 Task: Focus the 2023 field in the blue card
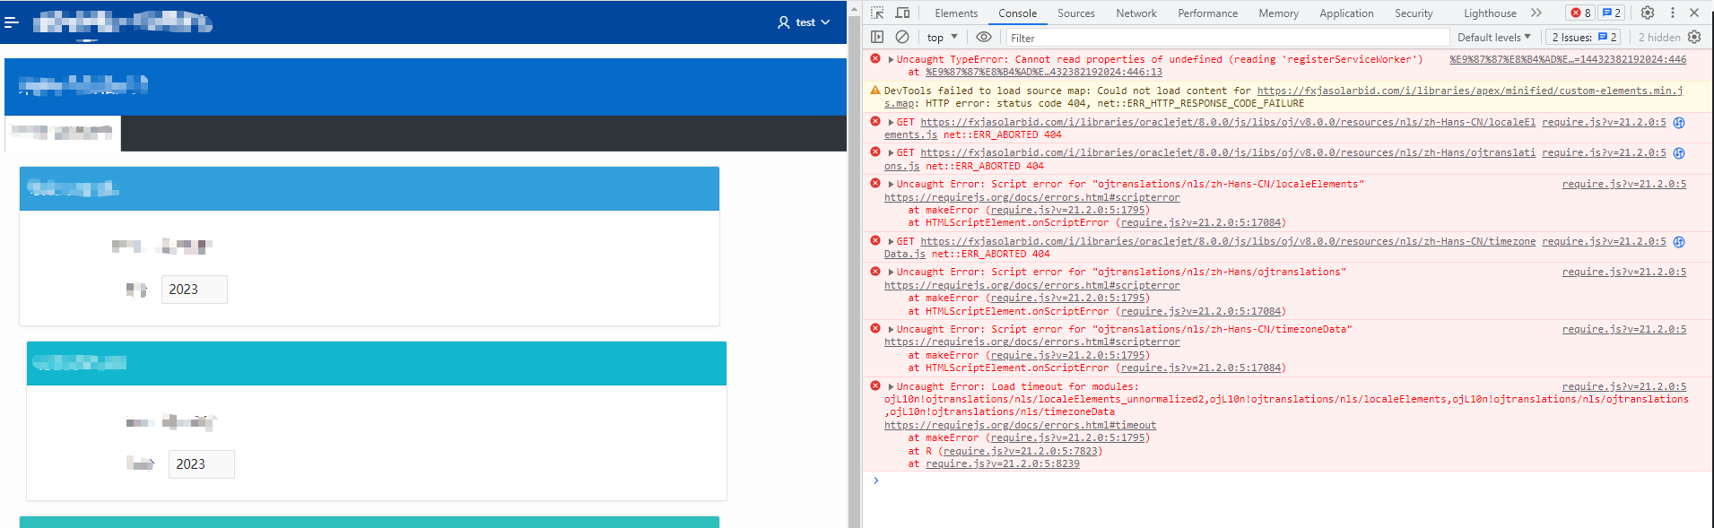195,290
